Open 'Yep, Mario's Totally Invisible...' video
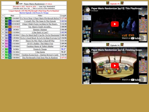 pos(40,27)
